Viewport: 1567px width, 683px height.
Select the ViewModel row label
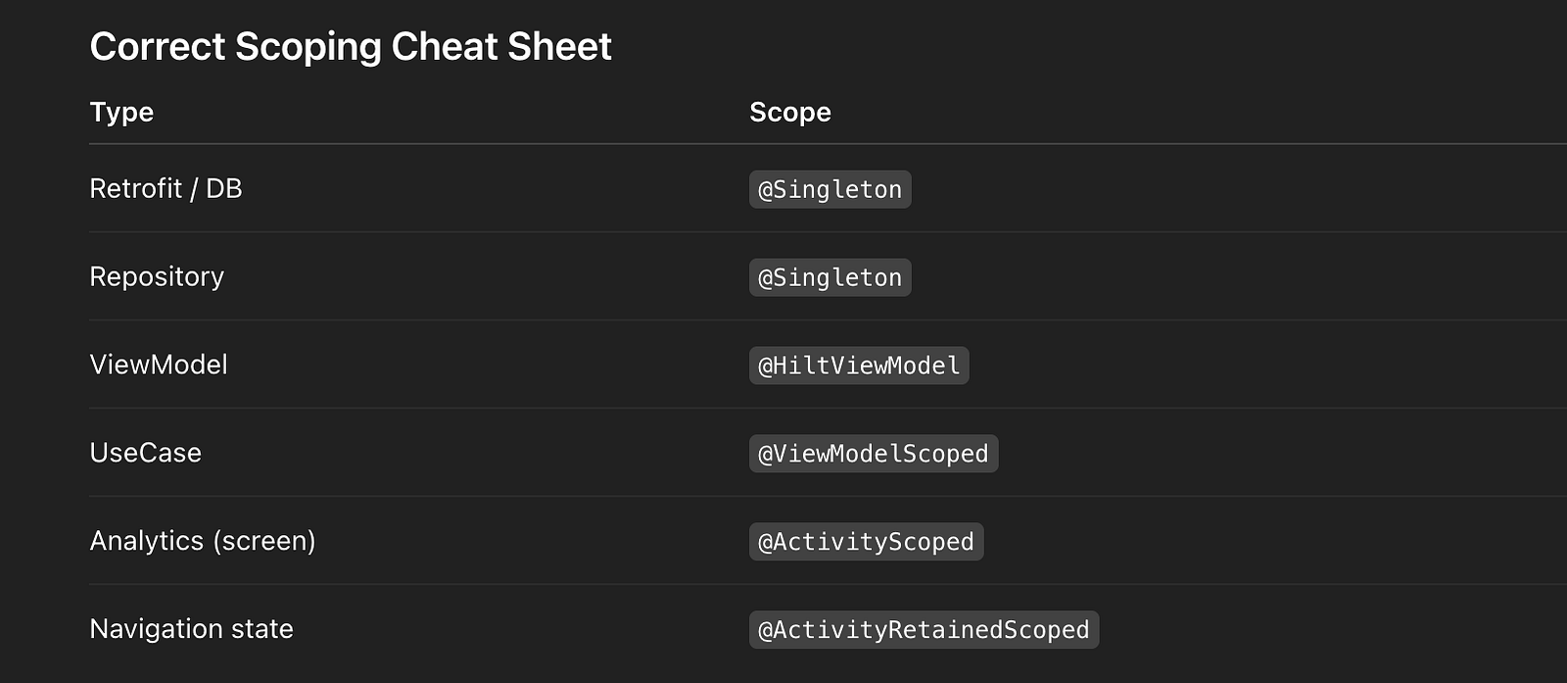[159, 365]
